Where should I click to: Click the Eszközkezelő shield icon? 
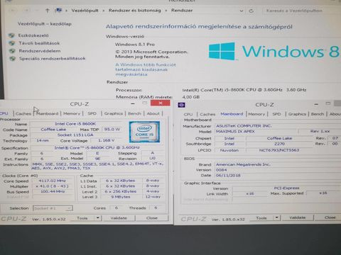click(11, 35)
